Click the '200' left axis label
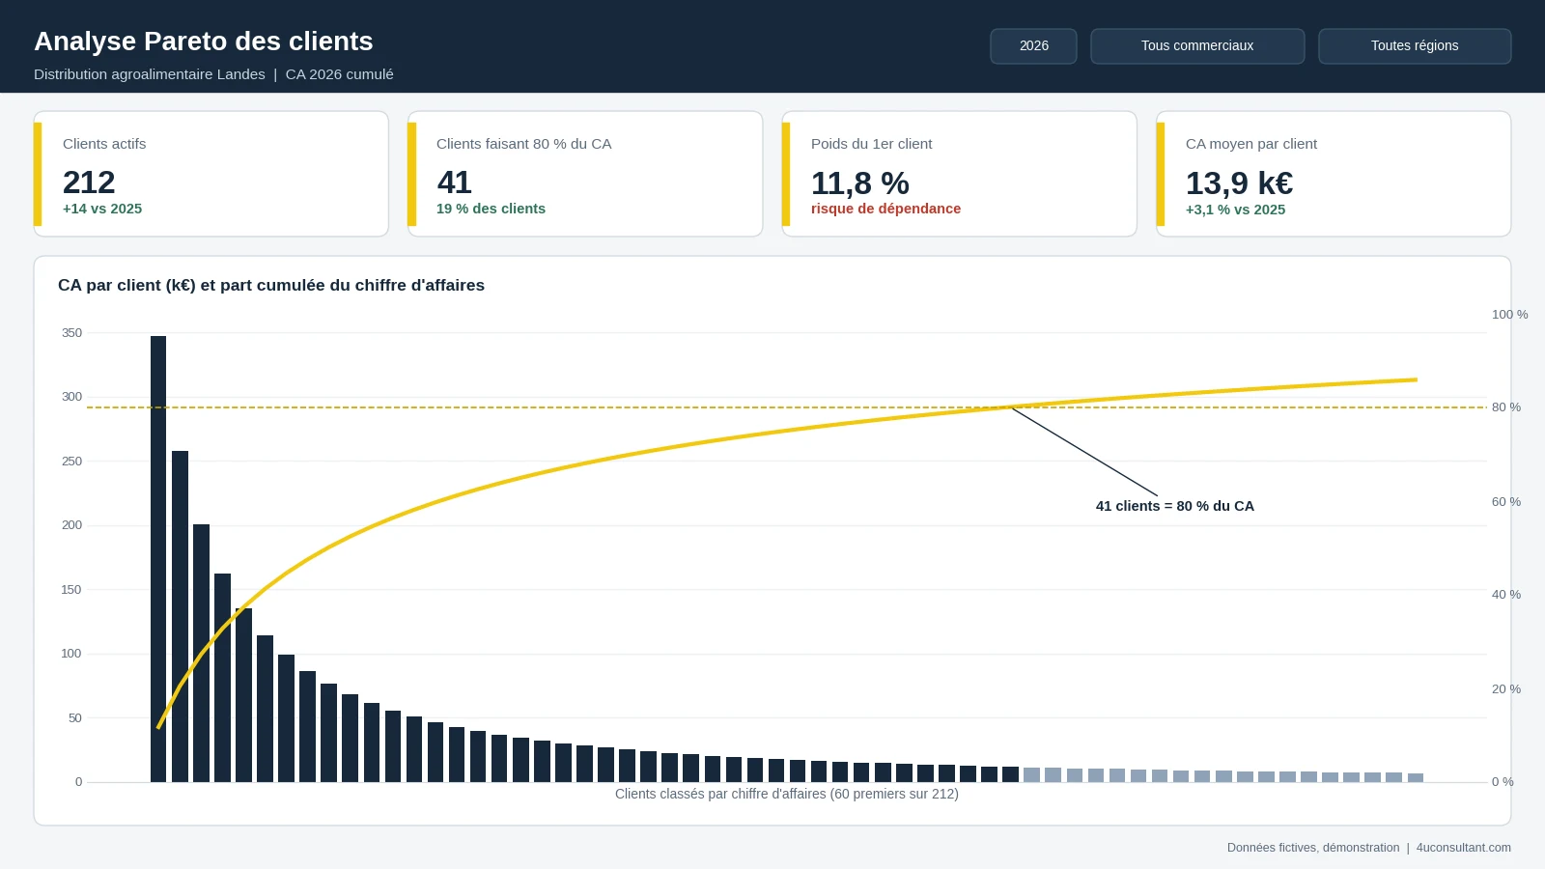Screen dimensions: 1545x869 [71, 525]
